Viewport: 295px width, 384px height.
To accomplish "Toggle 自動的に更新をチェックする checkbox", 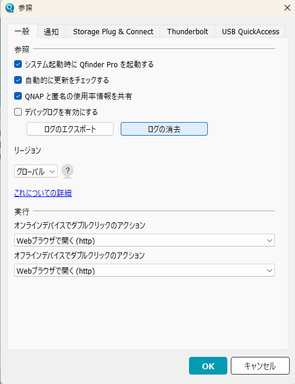I will 18,80.
